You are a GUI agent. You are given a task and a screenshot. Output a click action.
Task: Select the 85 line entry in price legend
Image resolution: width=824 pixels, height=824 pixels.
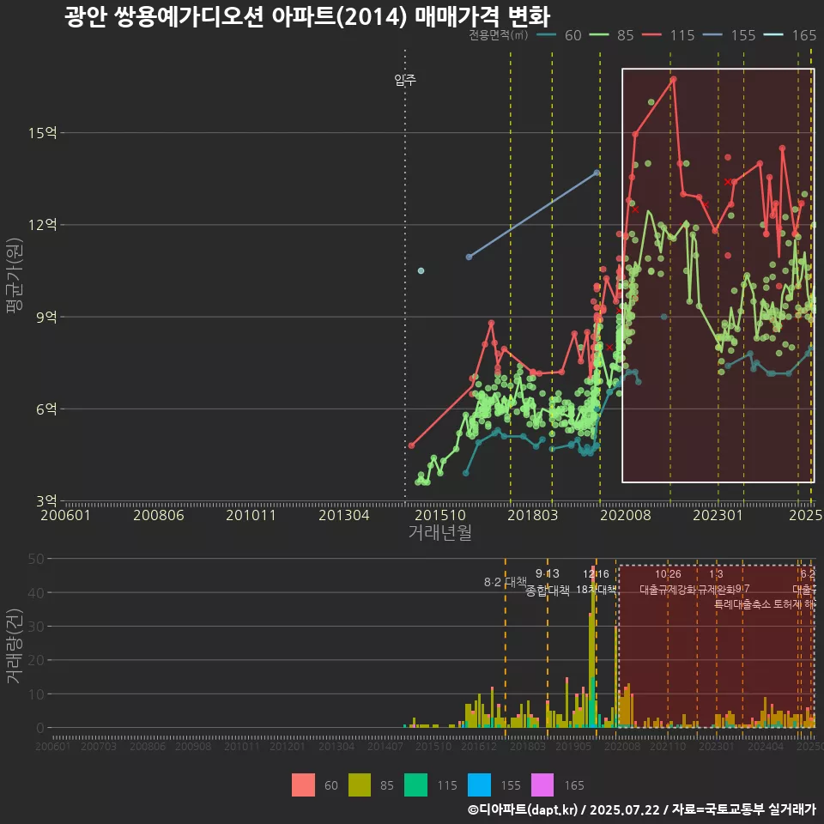point(612,35)
